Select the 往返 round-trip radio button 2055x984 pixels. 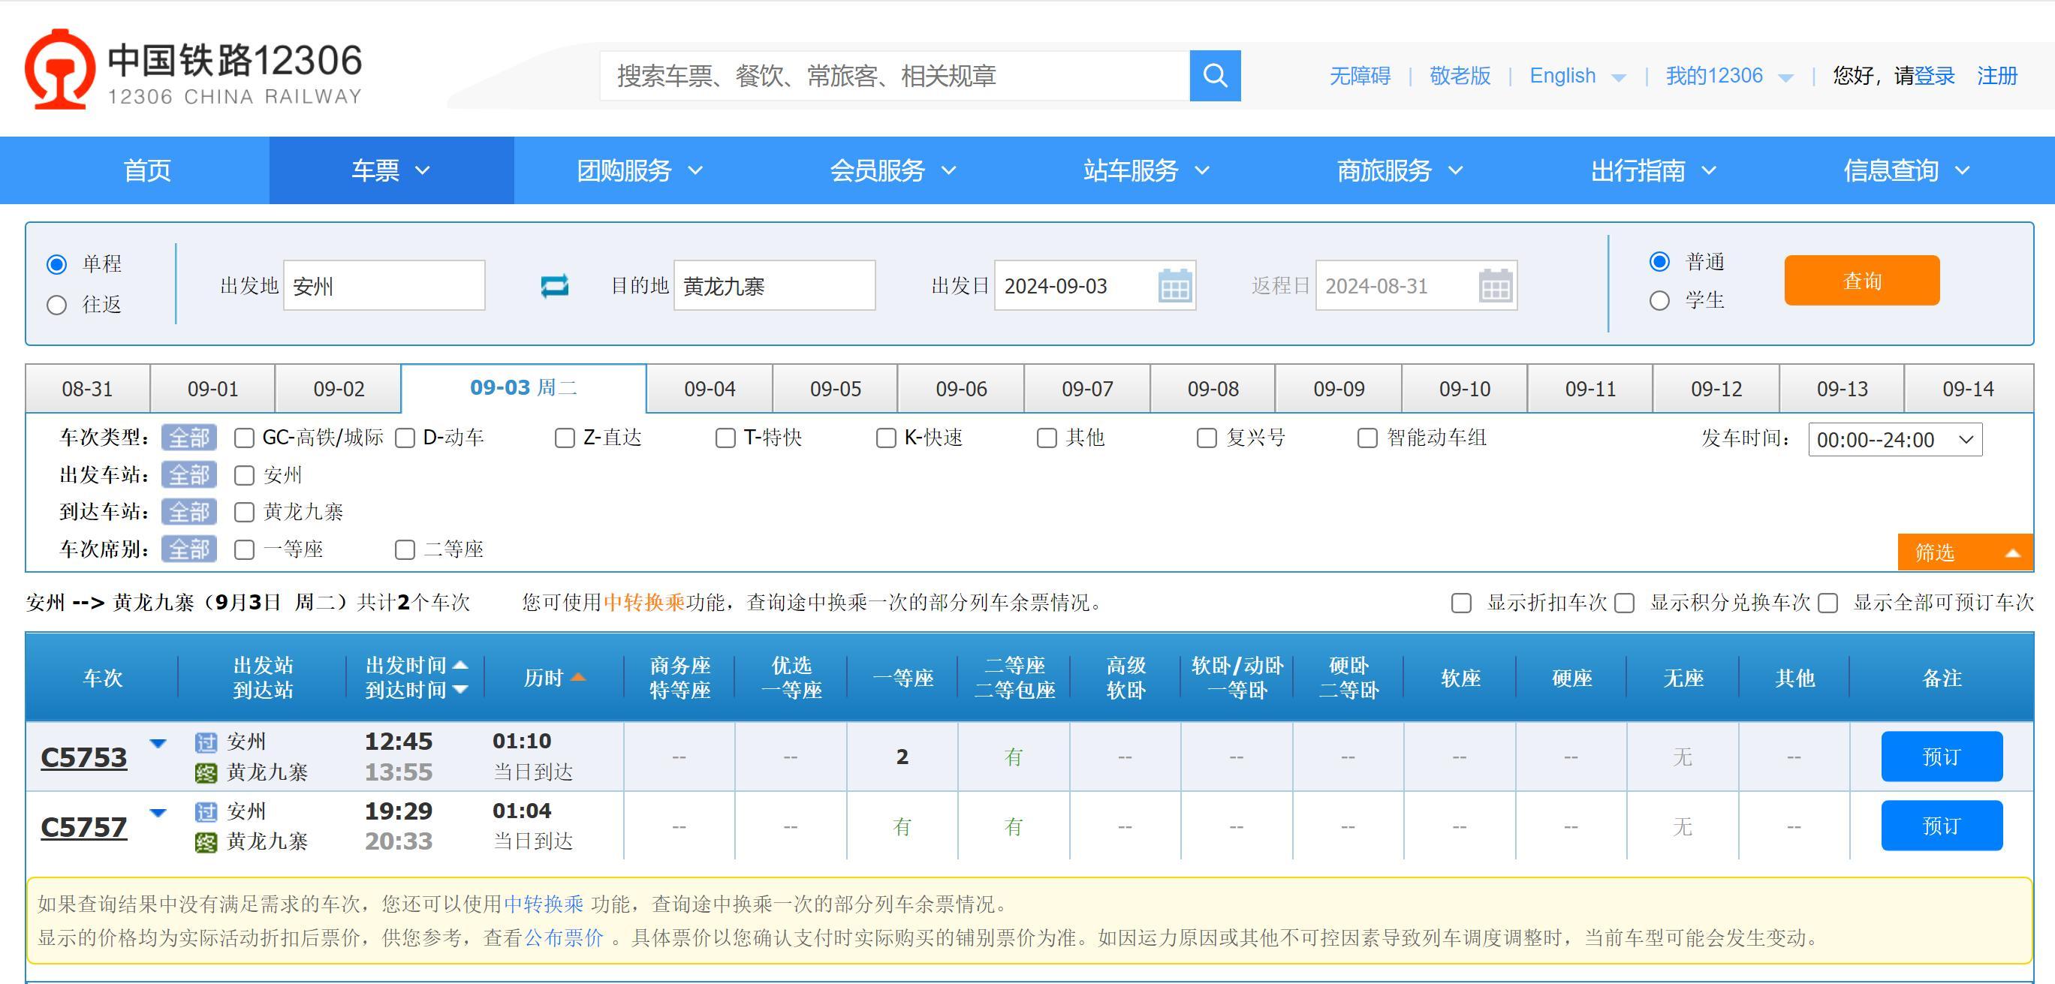point(56,305)
